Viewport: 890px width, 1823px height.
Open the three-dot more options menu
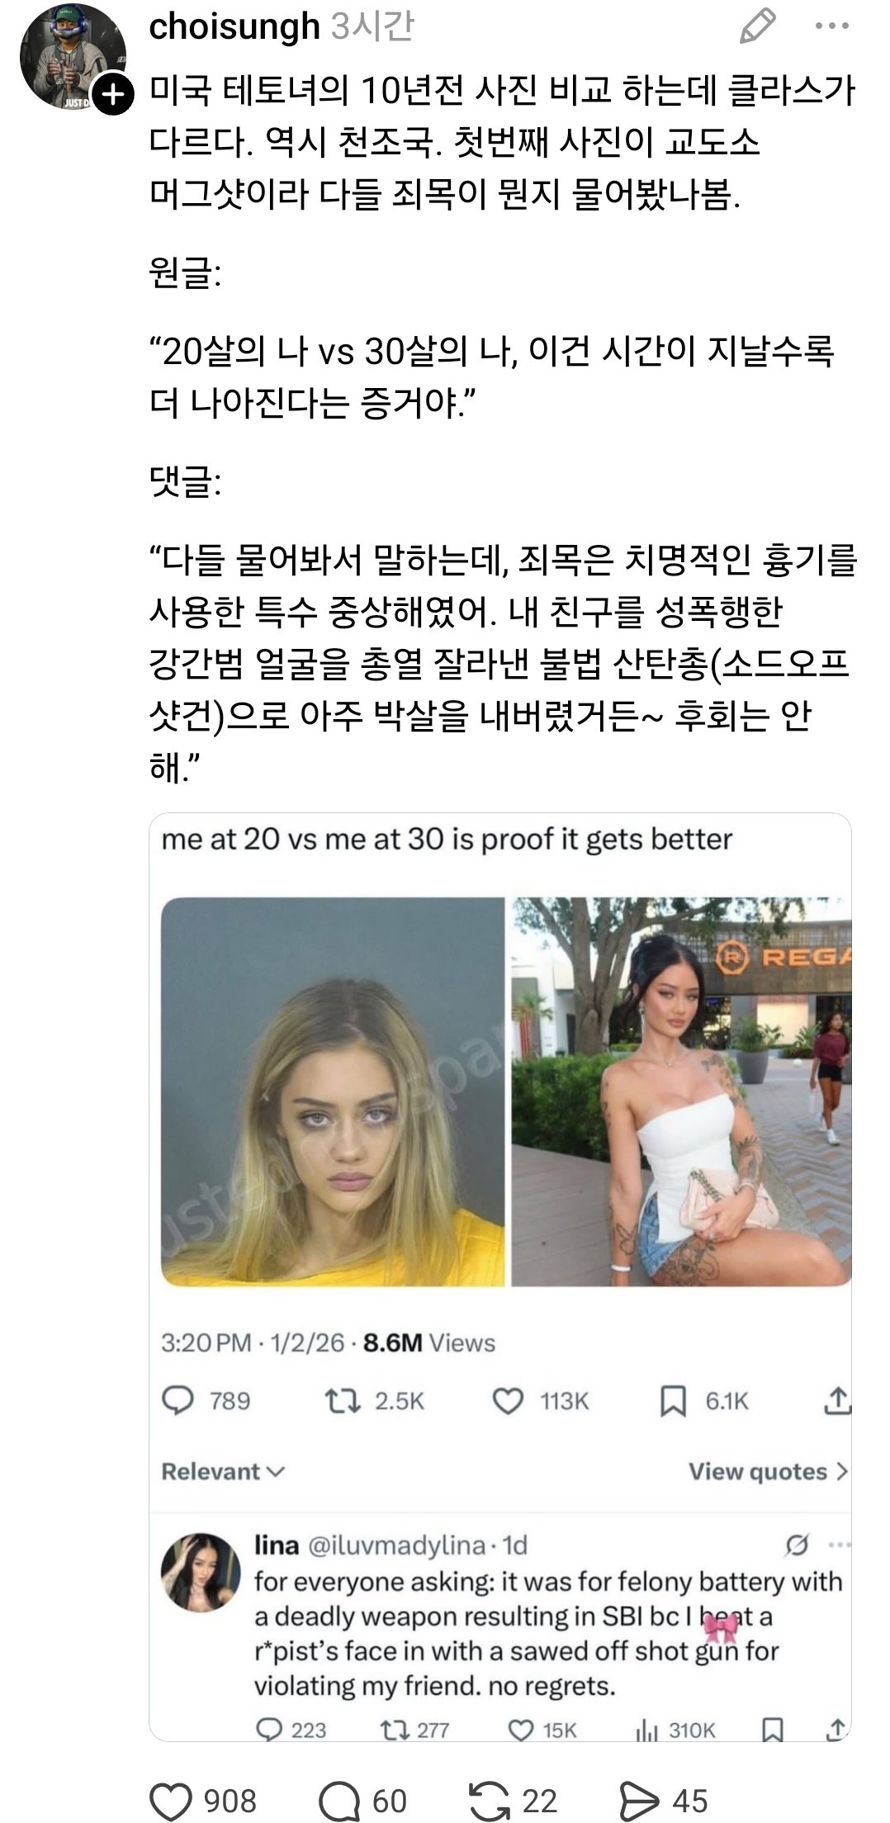[x=831, y=26]
